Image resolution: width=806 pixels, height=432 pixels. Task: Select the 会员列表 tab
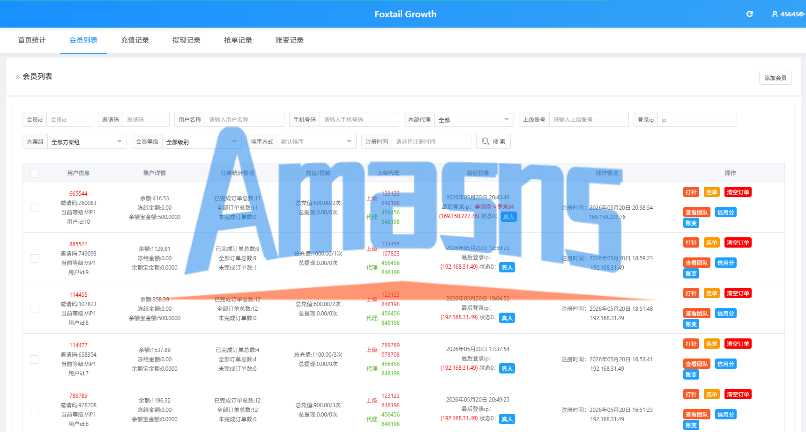(83, 40)
